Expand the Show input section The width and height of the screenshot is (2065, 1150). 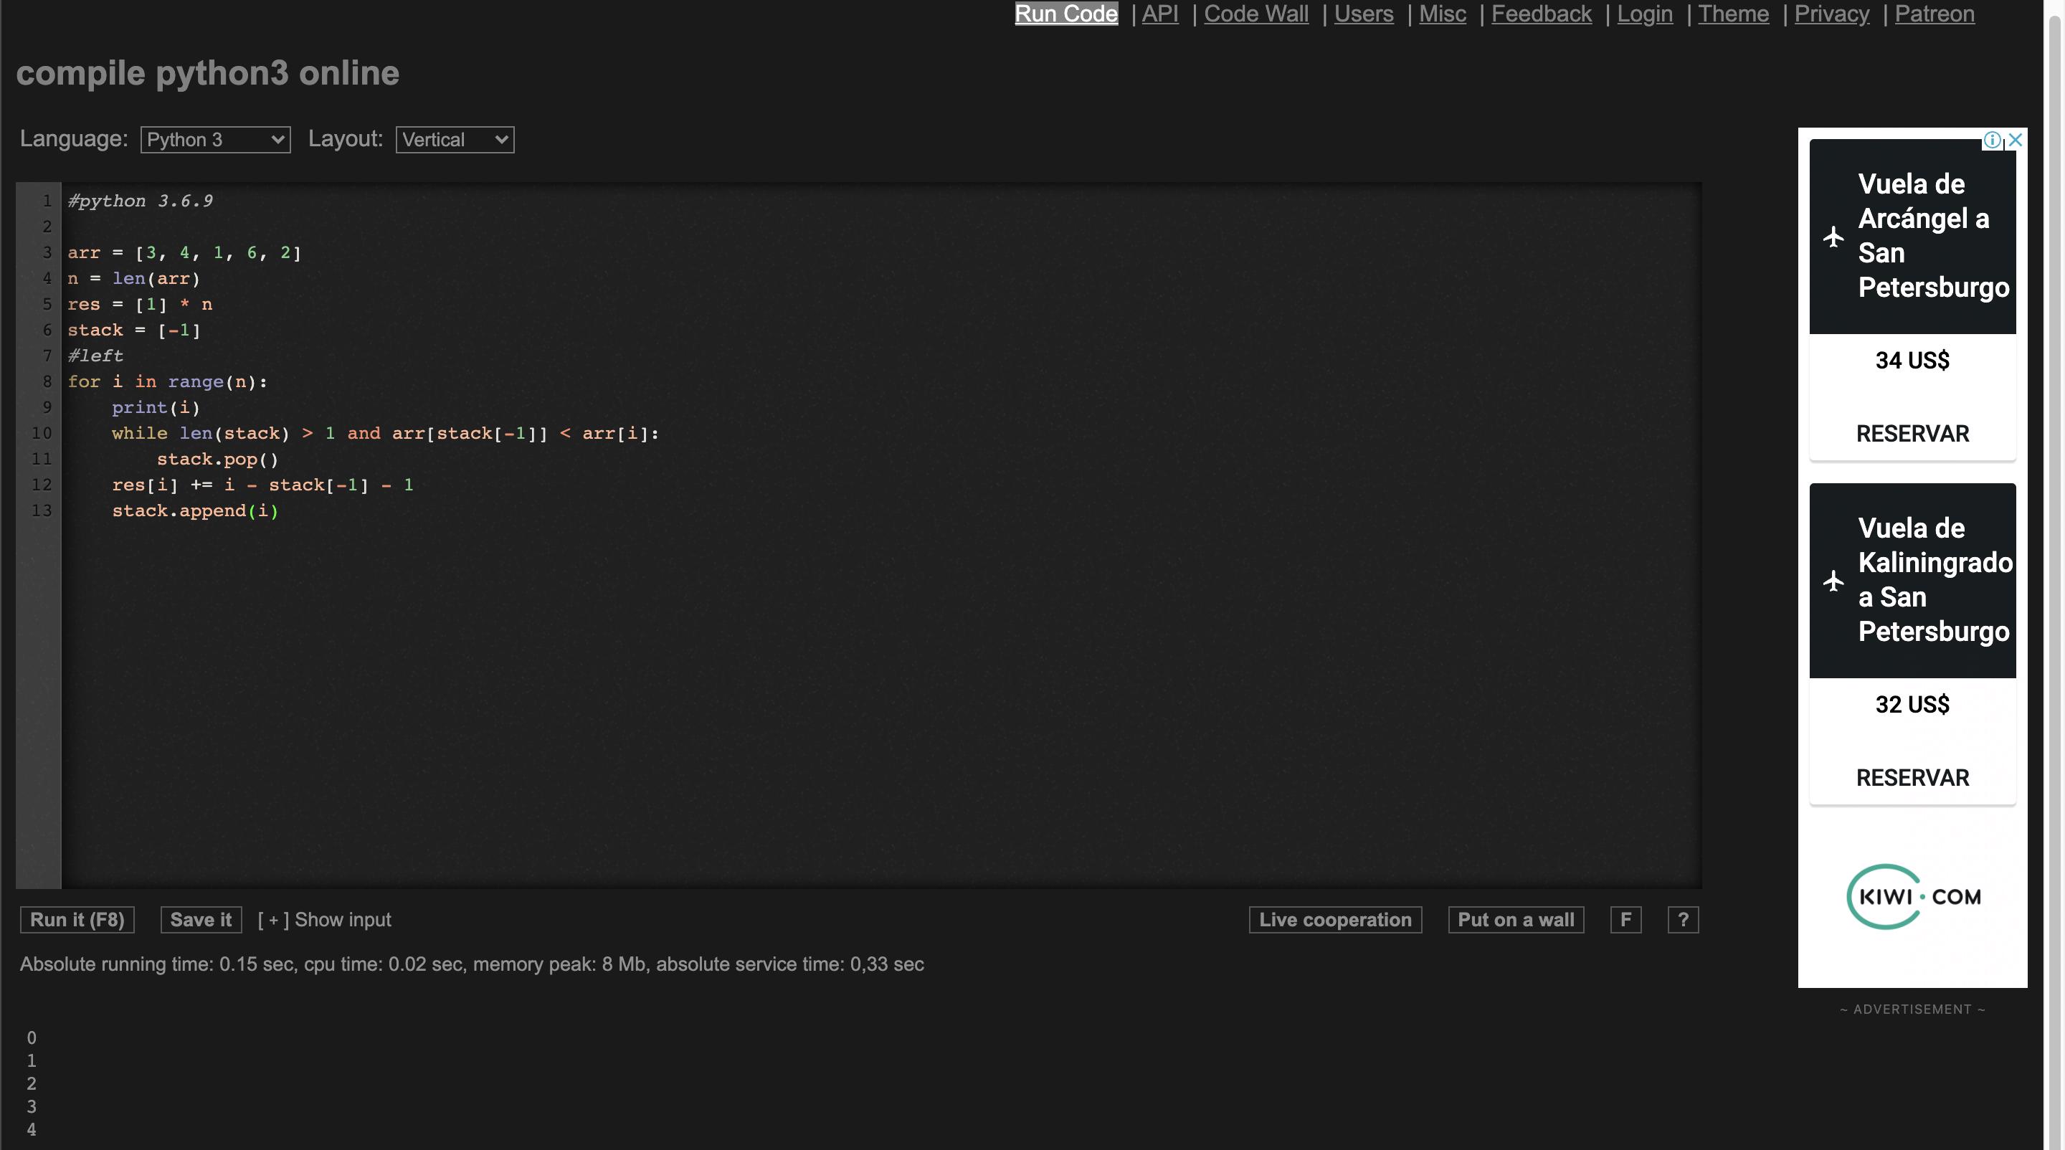coord(325,919)
